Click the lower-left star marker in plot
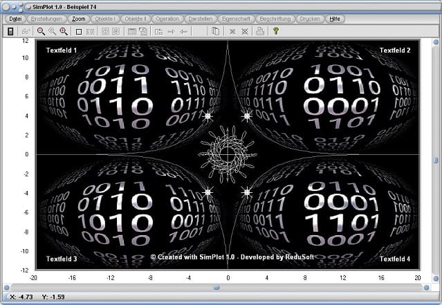The width and height of the screenshot is (442, 305). (208, 192)
